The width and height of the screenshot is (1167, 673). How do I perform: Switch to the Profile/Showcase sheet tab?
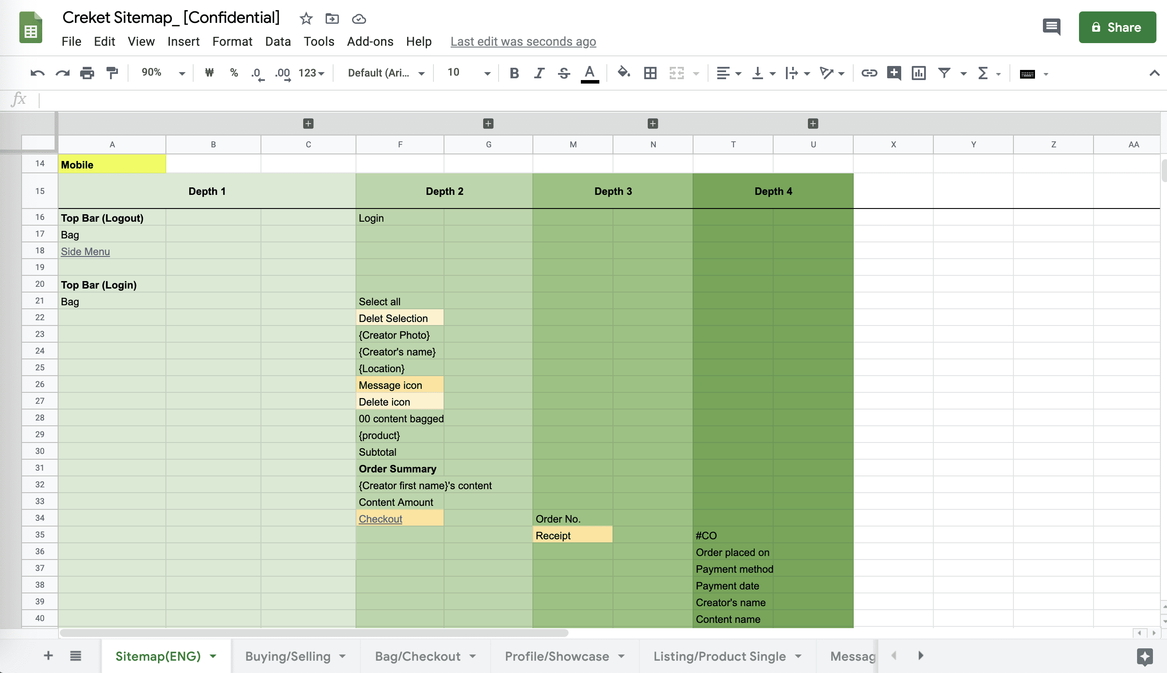point(565,656)
